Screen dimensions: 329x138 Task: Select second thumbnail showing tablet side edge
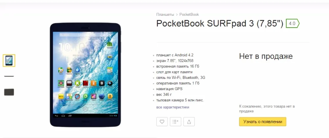(9, 76)
